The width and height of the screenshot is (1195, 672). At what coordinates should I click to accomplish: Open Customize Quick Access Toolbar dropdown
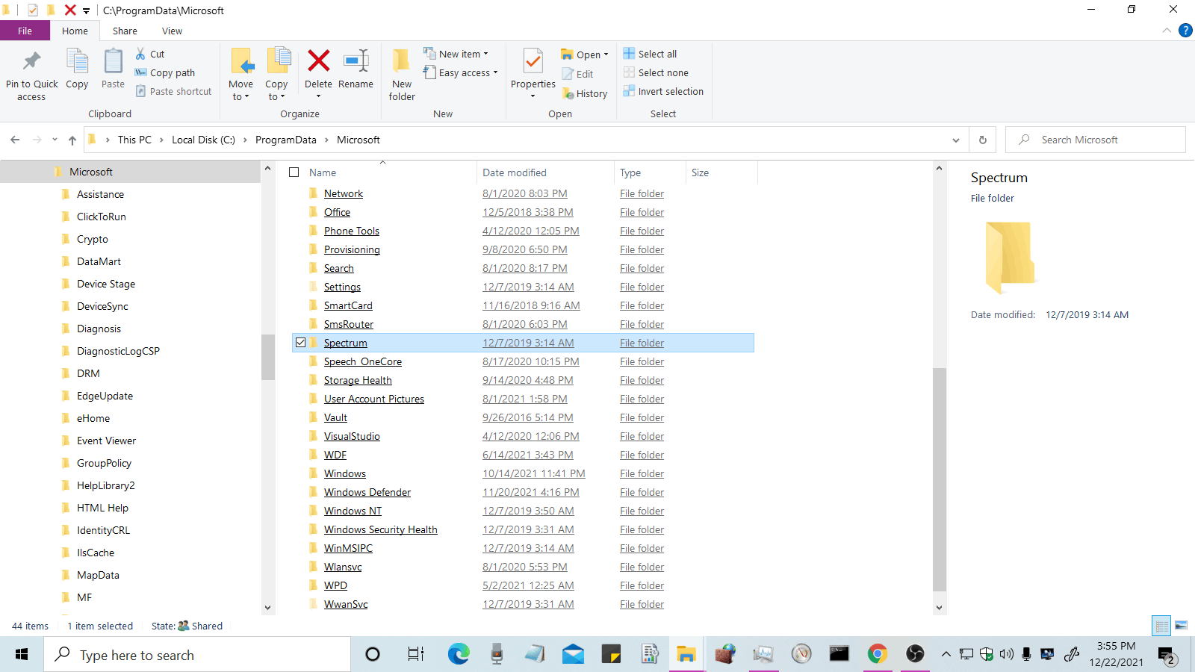(86, 10)
